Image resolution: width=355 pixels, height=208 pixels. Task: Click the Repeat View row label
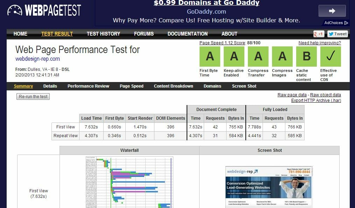coord(65,136)
